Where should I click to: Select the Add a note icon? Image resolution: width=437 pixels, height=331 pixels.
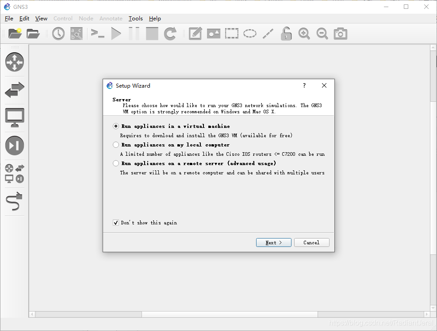(195, 34)
